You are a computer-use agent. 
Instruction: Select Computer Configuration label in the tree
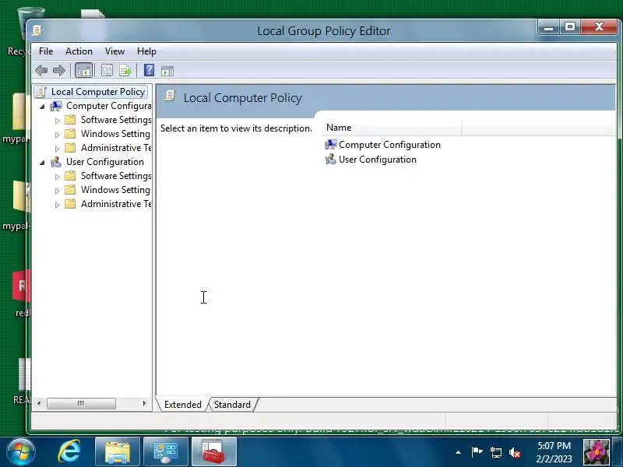pos(108,106)
